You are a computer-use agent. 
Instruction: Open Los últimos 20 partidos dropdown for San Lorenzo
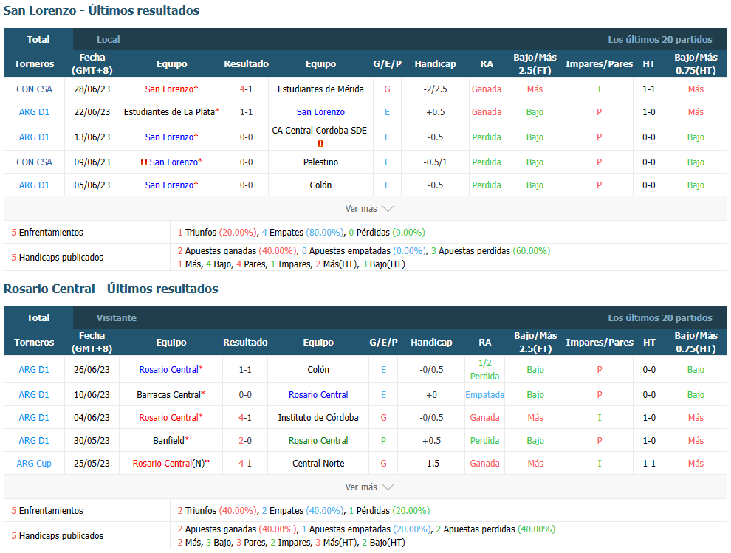[x=659, y=40]
